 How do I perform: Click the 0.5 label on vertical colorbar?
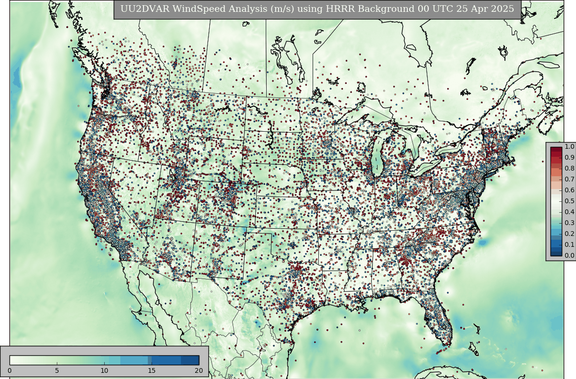(569, 201)
